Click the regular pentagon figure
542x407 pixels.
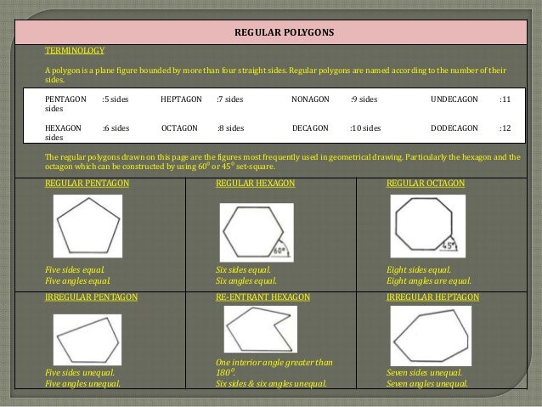point(88,226)
